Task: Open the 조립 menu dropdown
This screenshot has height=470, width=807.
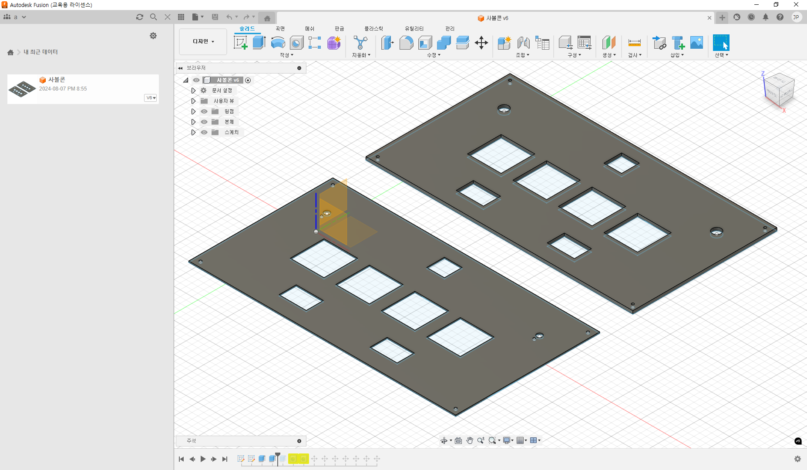Action: click(x=522, y=55)
